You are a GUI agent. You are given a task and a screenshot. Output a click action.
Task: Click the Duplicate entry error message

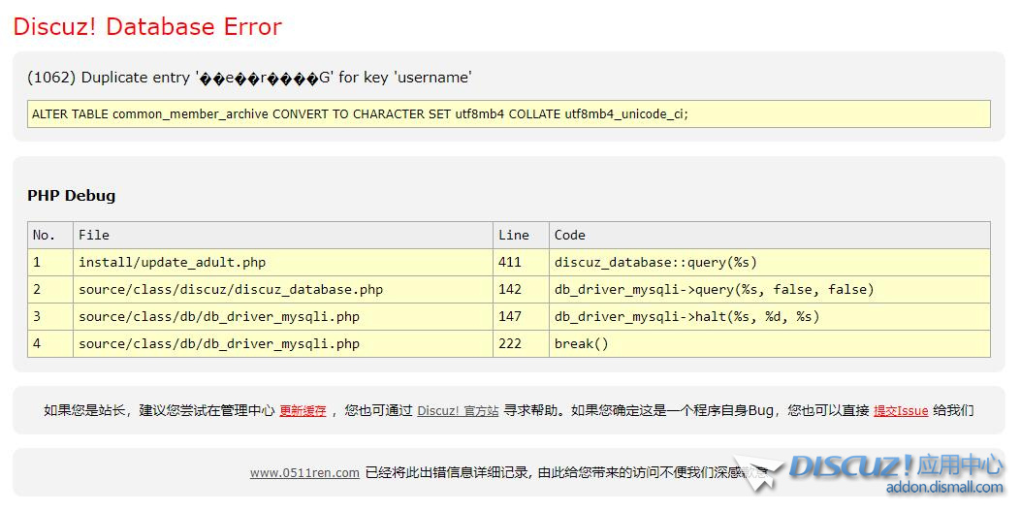pyautogui.click(x=249, y=78)
